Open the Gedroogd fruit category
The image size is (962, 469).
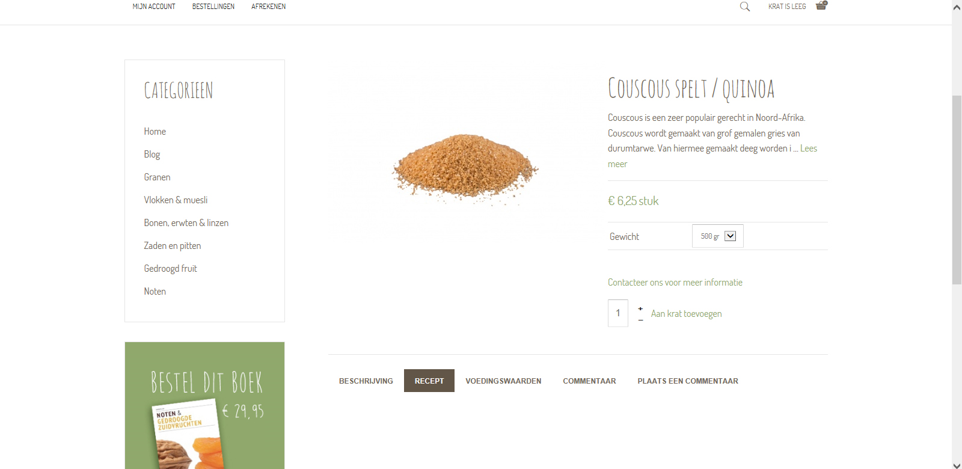click(170, 269)
